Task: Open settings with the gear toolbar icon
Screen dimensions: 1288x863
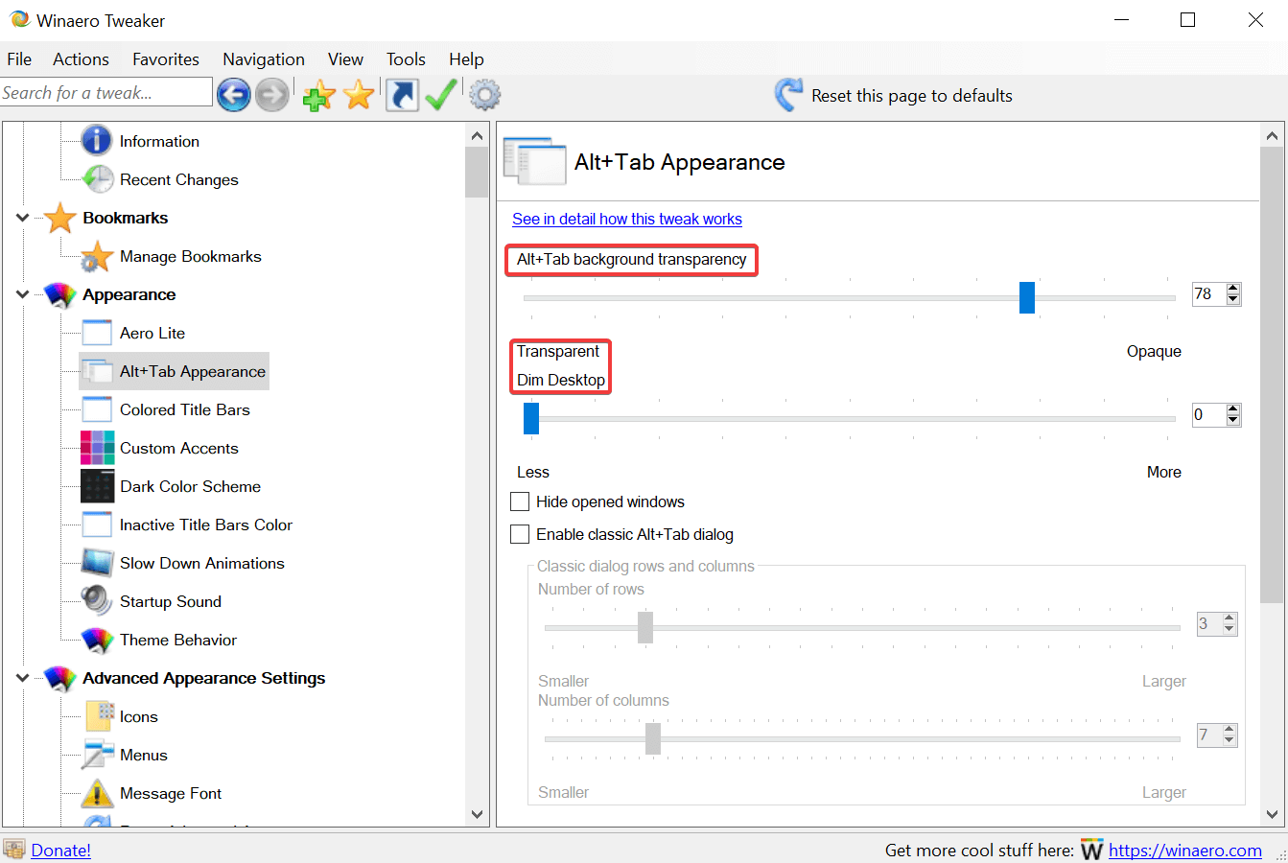Action: (x=485, y=95)
